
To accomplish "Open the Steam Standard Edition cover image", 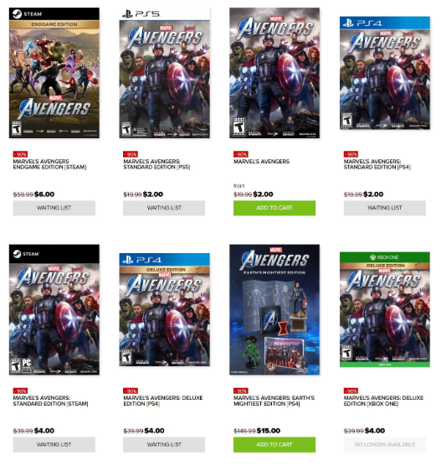I will (x=54, y=309).
